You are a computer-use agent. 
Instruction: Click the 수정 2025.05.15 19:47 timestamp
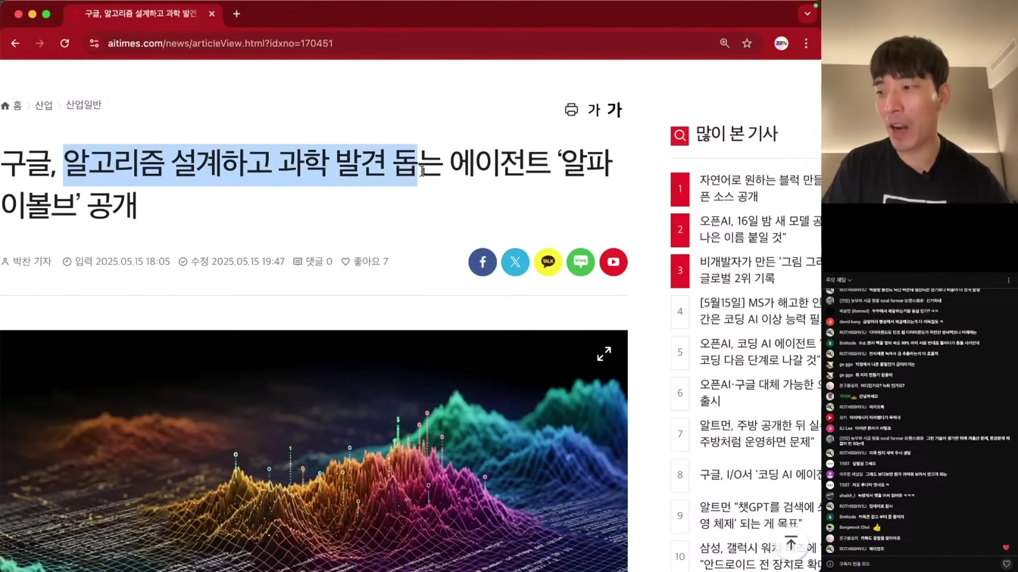[231, 261]
